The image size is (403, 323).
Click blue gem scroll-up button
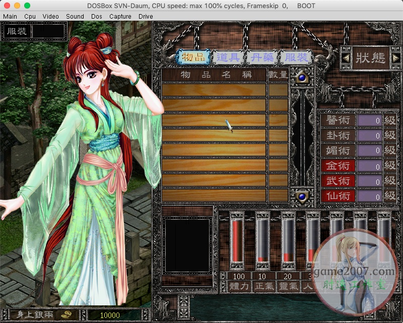tap(302, 78)
